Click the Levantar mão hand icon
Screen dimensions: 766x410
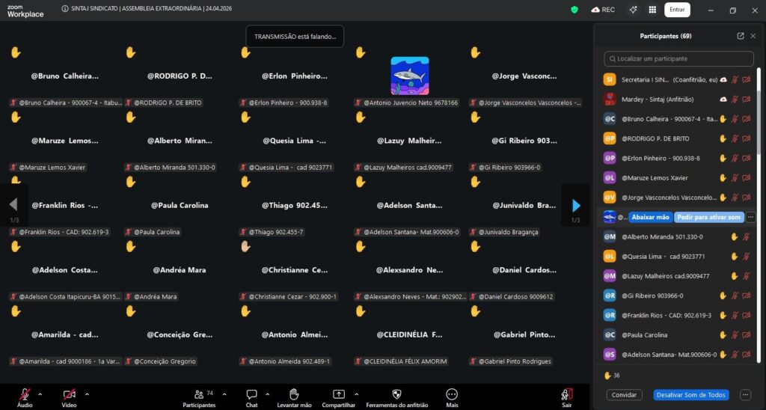tap(294, 394)
